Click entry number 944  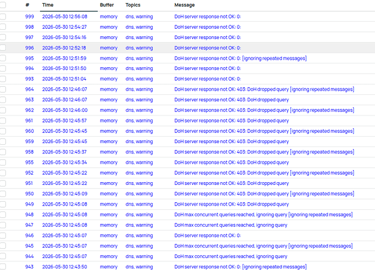(29, 256)
